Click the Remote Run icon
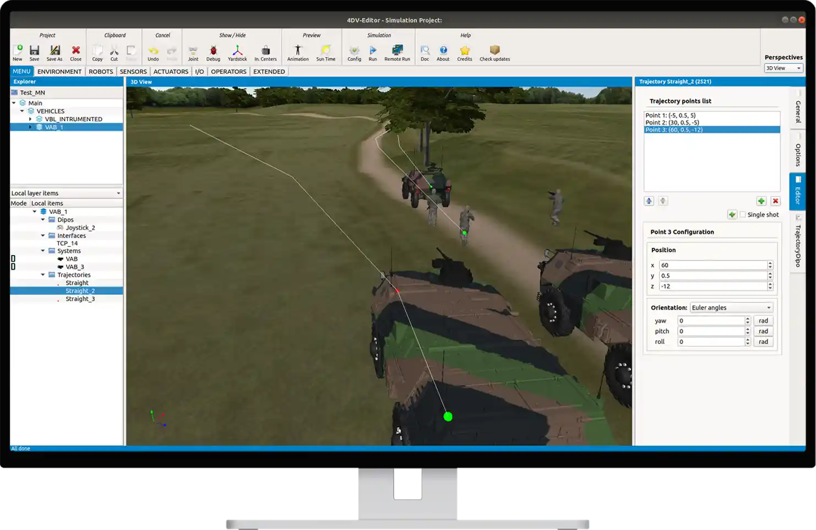Viewport: 816px width, 530px height. (397, 50)
